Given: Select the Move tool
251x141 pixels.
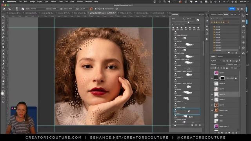Looking at the screenshot, I should click(x=3, y=16).
